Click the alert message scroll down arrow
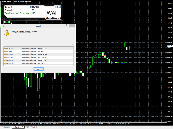The height and width of the screenshot is (129, 173). pos(72,44)
